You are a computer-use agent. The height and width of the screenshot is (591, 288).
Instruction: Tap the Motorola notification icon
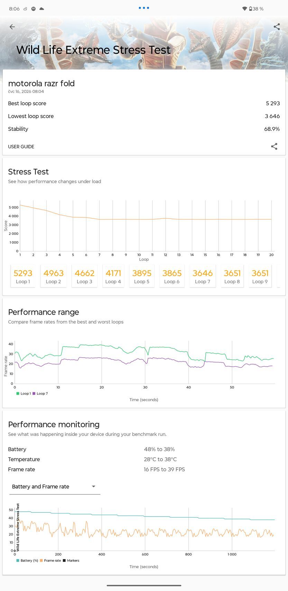click(x=34, y=9)
